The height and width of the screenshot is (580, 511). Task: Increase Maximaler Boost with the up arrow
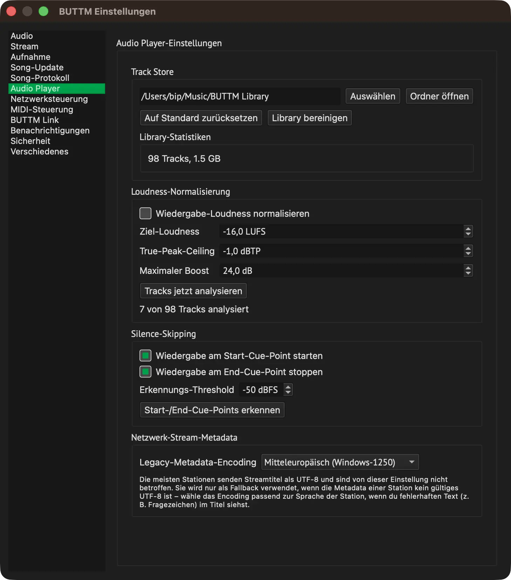(x=468, y=268)
